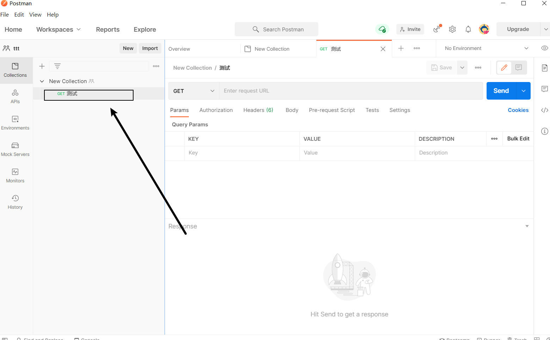Switch to the Body tab
The width and height of the screenshot is (550, 340).
292,110
